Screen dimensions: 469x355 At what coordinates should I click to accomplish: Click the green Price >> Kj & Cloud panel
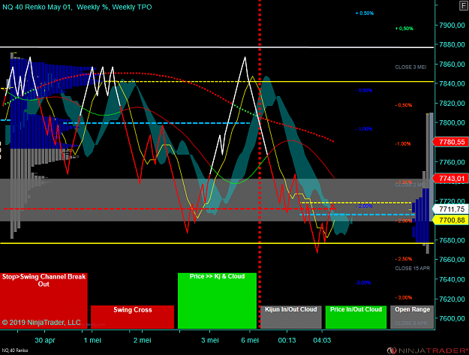point(217,301)
